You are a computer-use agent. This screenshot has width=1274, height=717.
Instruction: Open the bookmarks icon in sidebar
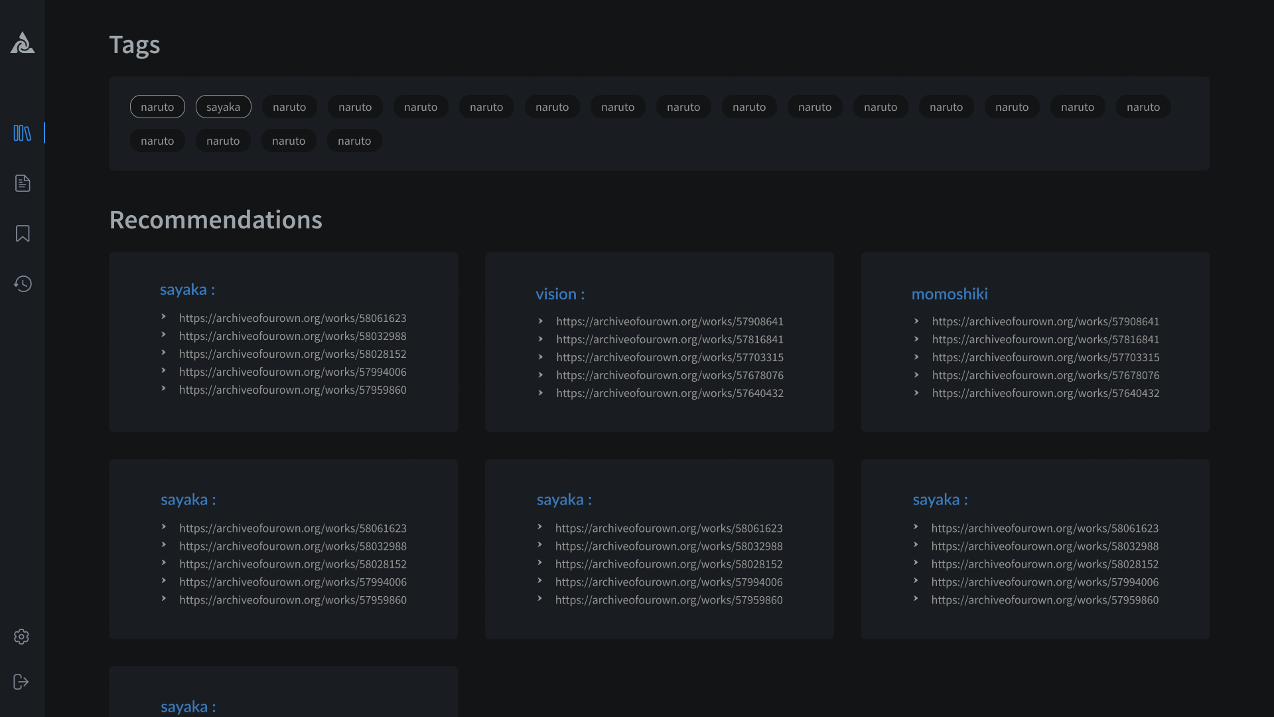point(23,234)
